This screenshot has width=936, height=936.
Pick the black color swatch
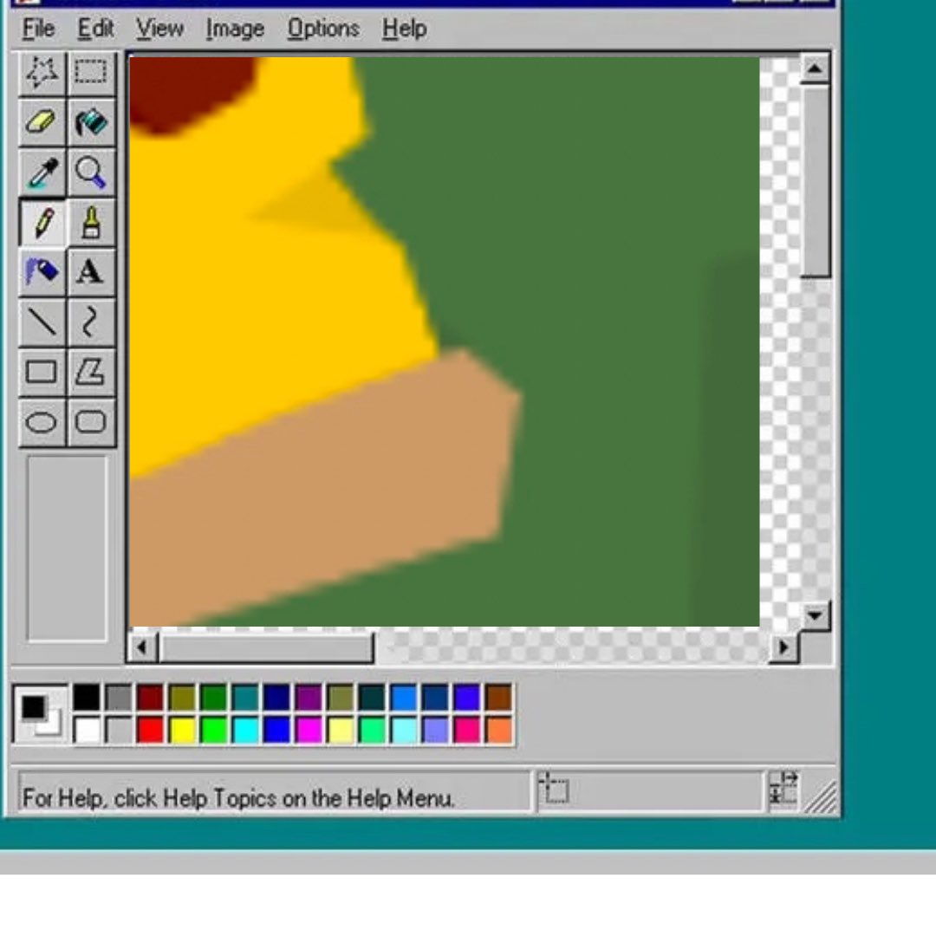click(x=87, y=697)
